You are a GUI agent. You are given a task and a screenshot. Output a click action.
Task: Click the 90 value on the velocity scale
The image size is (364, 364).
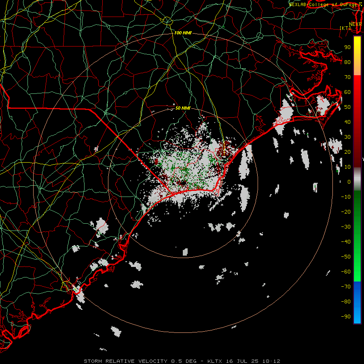(x=347, y=47)
